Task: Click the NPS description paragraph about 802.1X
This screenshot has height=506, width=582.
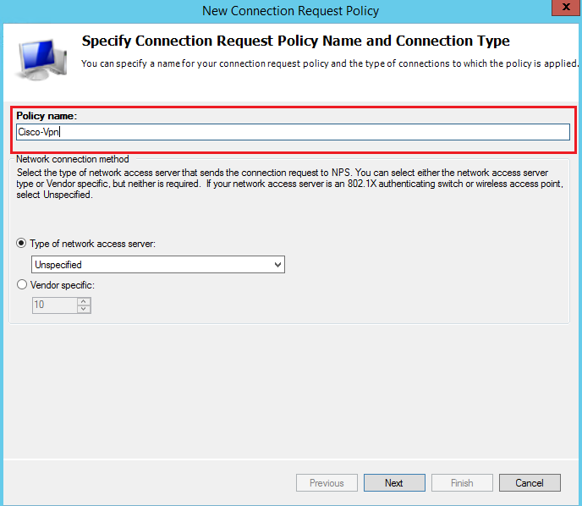Action: (x=288, y=184)
